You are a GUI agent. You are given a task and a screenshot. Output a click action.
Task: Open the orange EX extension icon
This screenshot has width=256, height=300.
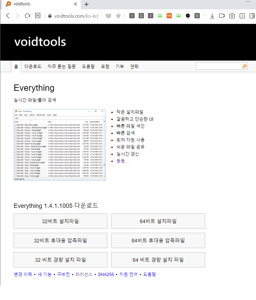169,16
